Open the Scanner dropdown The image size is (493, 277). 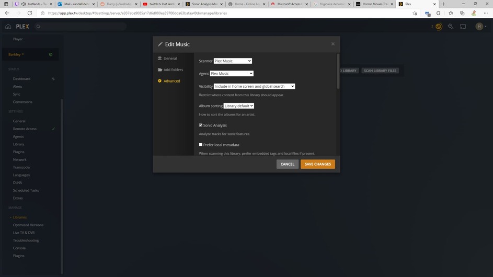[x=233, y=61]
